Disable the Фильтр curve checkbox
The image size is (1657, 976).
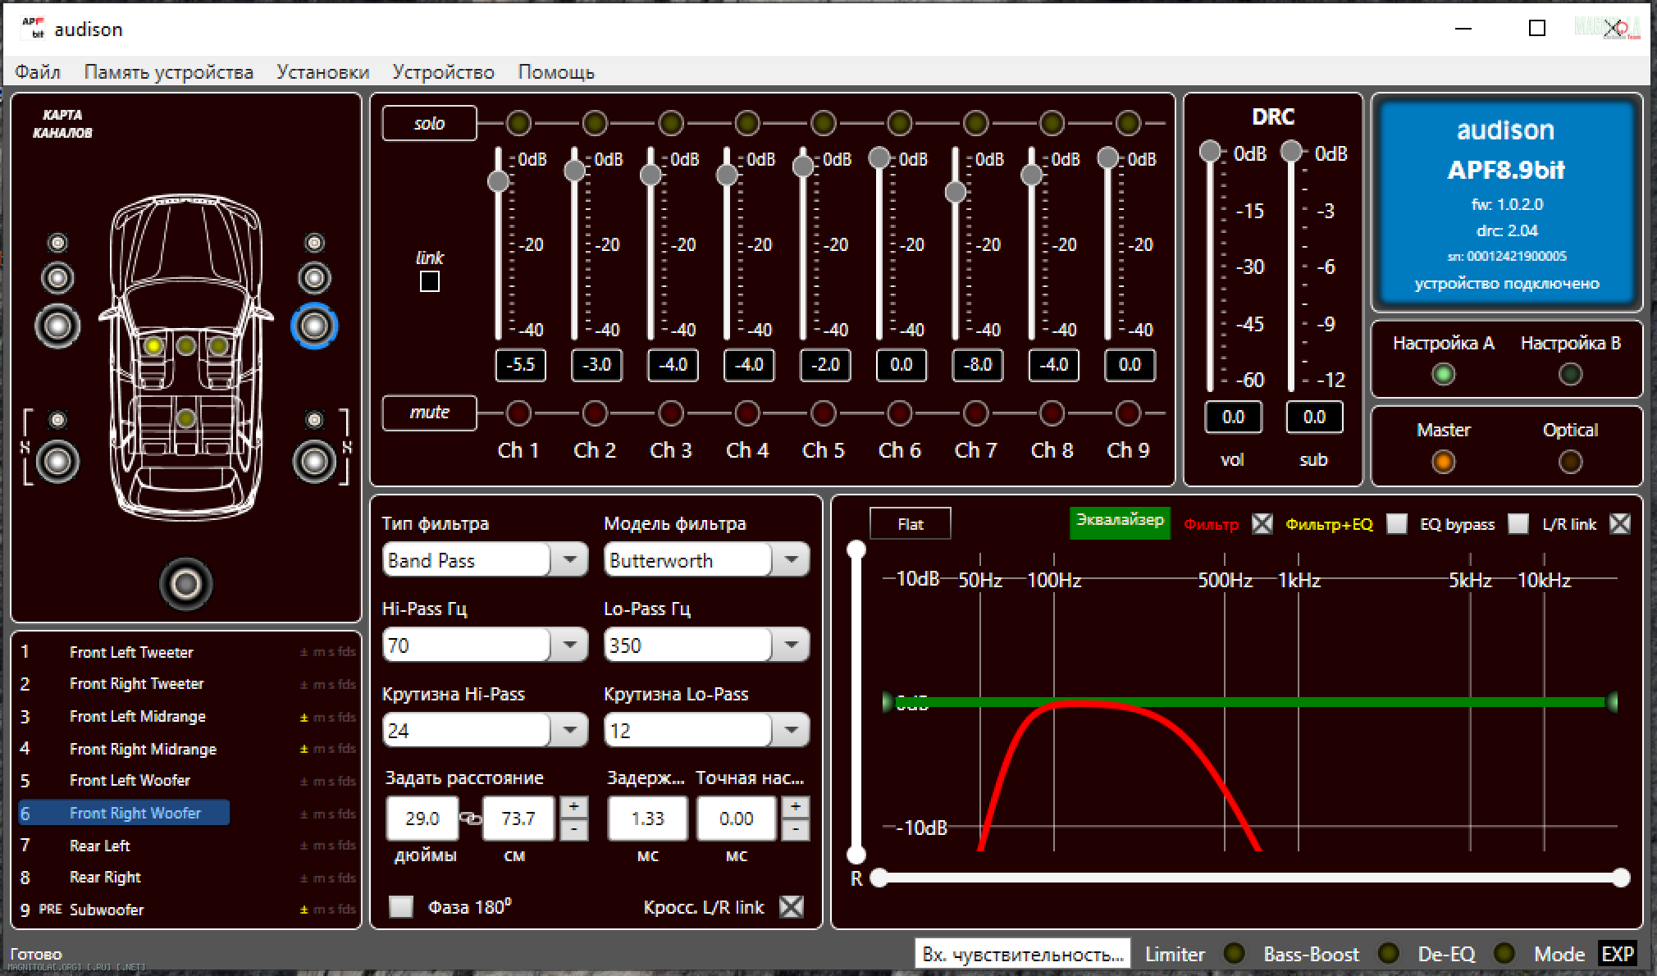coord(1262,524)
